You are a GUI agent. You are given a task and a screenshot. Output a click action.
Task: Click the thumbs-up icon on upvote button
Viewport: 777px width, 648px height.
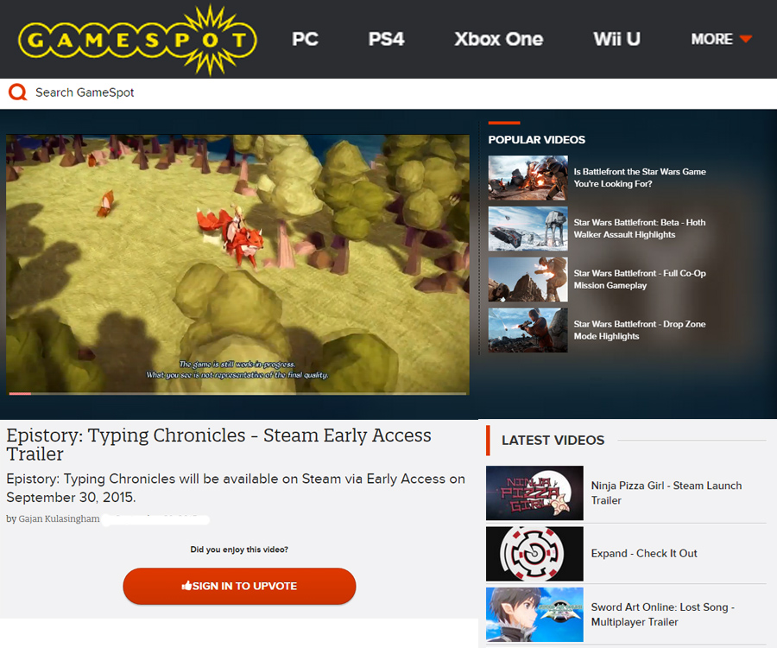(186, 586)
